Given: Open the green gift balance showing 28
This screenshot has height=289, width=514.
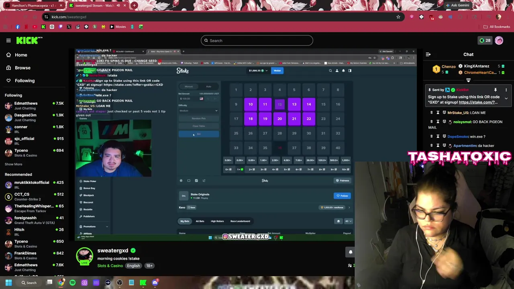Looking at the screenshot, I should 485,41.
